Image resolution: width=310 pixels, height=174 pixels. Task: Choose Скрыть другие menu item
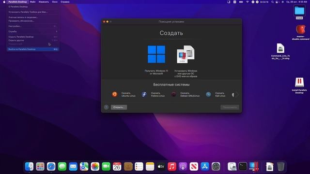[x=33, y=41]
